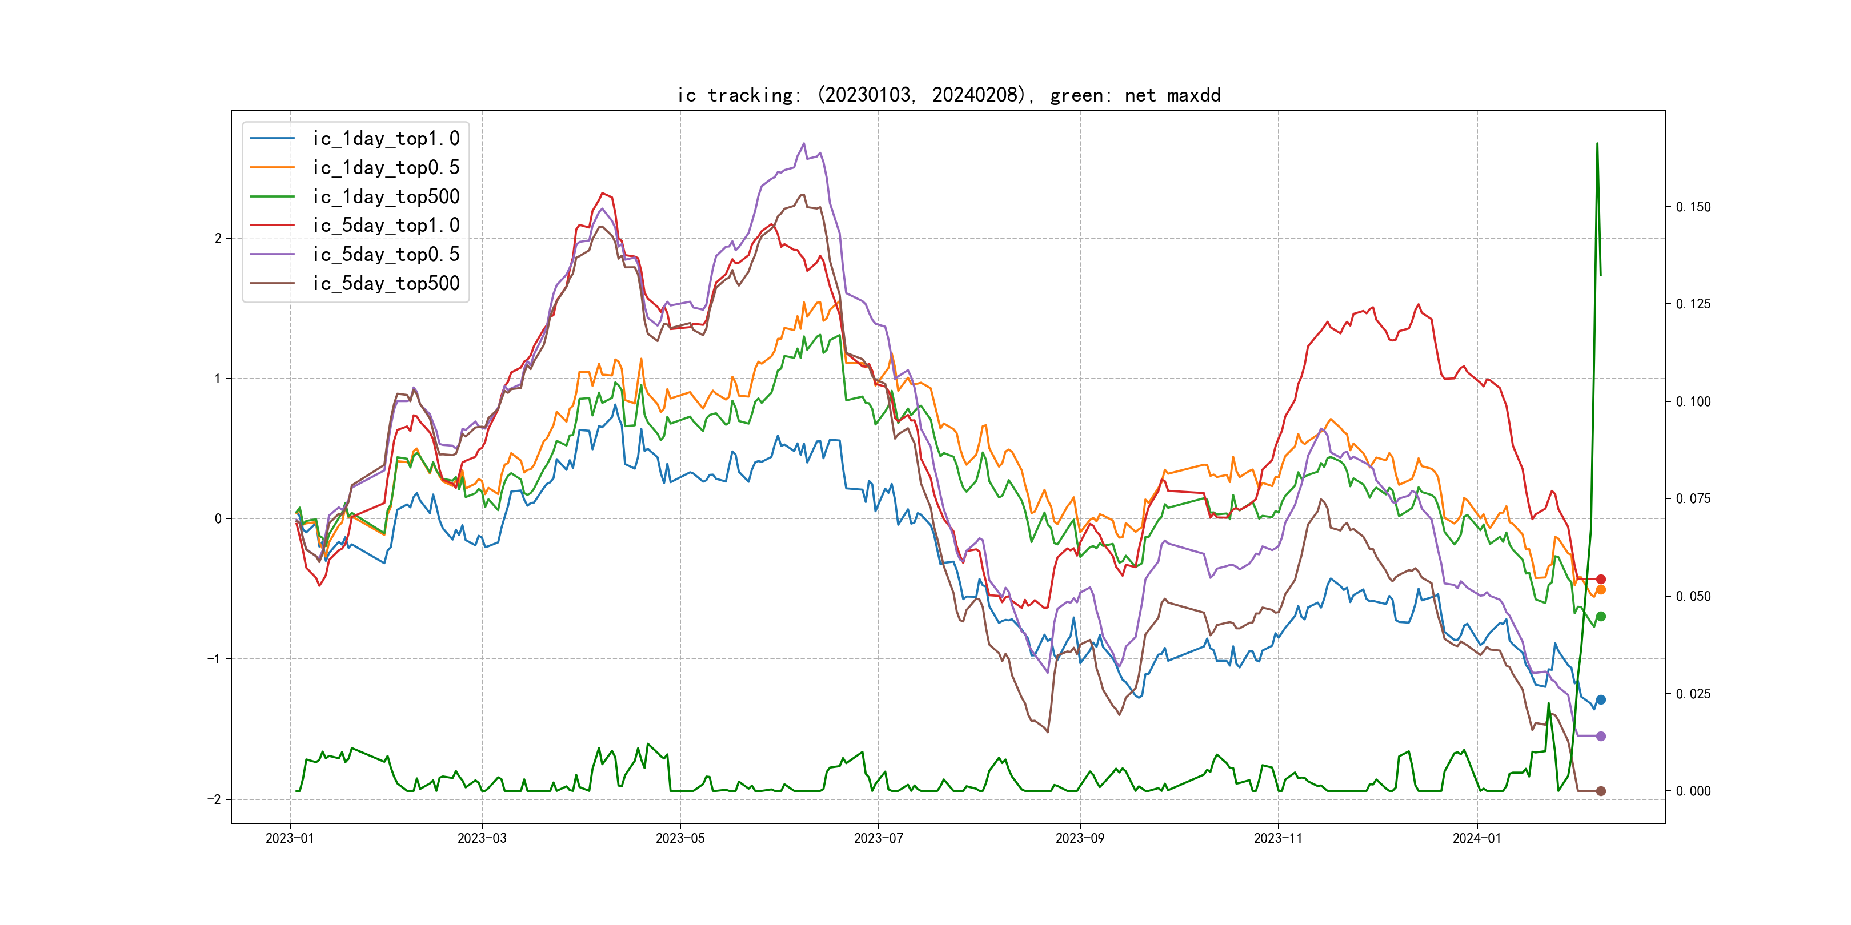Click the green maxdd spike peak
Image resolution: width=1851 pixels, height=925 pixels.
coord(1597,144)
